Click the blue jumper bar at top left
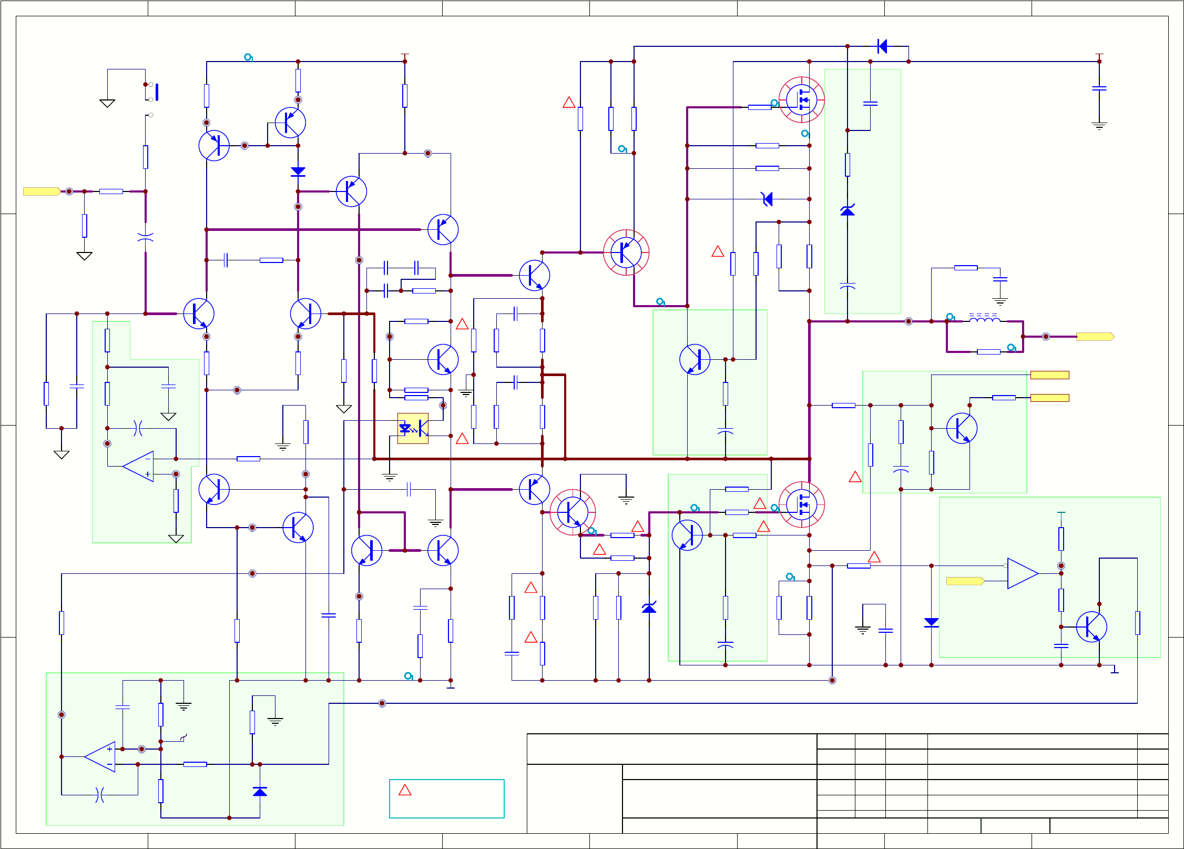The image size is (1184, 849). pyautogui.click(x=157, y=92)
